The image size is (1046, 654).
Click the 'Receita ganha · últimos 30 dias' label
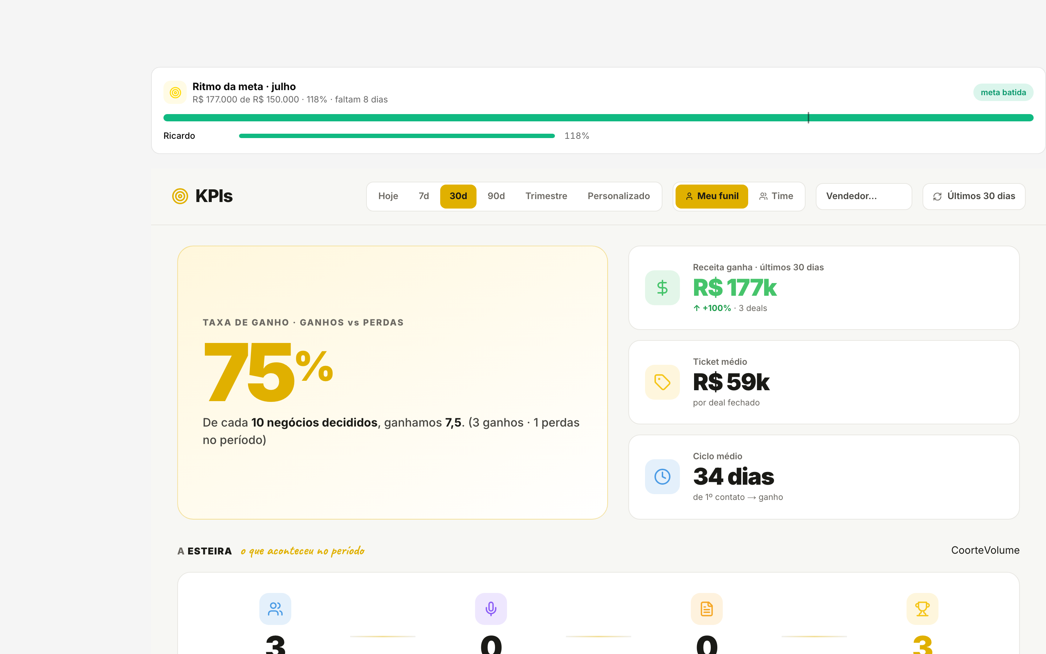(x=758, y=267)
